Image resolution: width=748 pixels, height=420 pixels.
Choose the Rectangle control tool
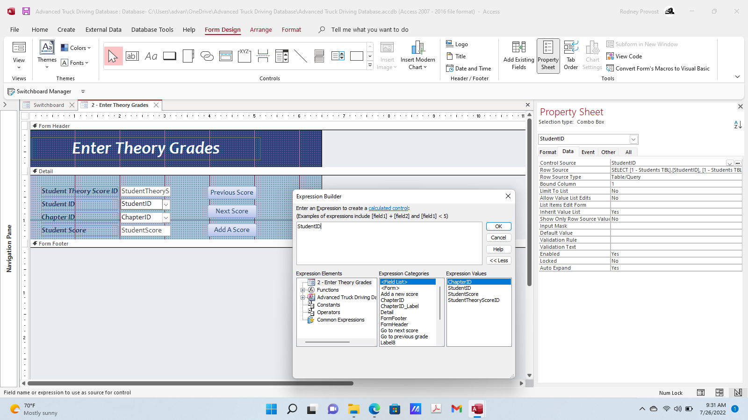point(357,56)
